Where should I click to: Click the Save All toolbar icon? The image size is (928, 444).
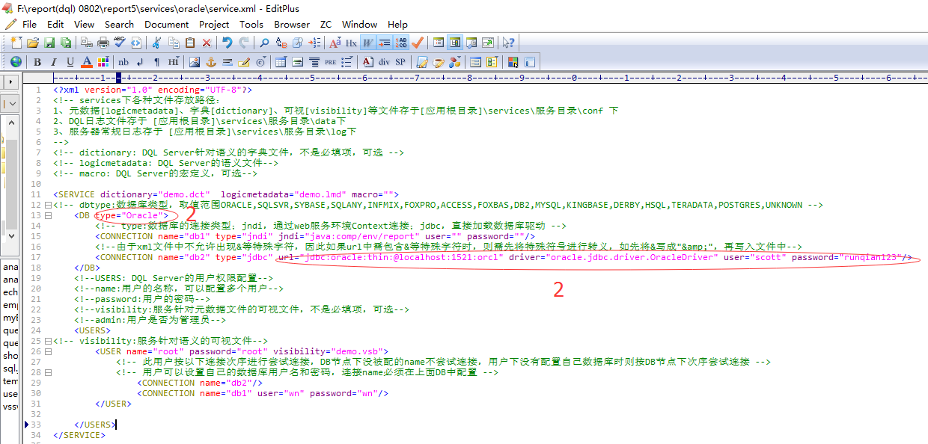(66, 43)
